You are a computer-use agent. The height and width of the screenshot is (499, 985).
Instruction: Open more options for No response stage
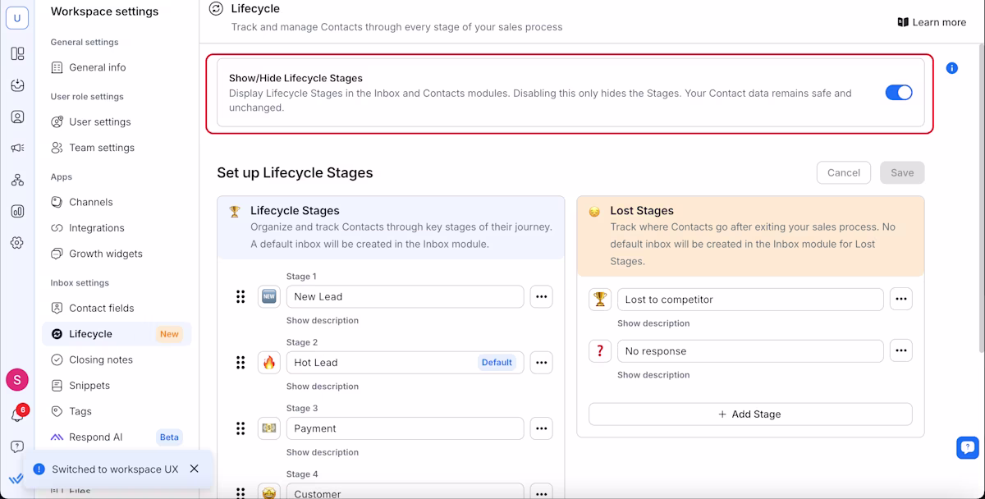click(901, 350)
